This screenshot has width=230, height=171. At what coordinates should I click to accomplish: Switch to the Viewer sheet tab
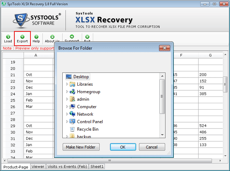(38, 166)
